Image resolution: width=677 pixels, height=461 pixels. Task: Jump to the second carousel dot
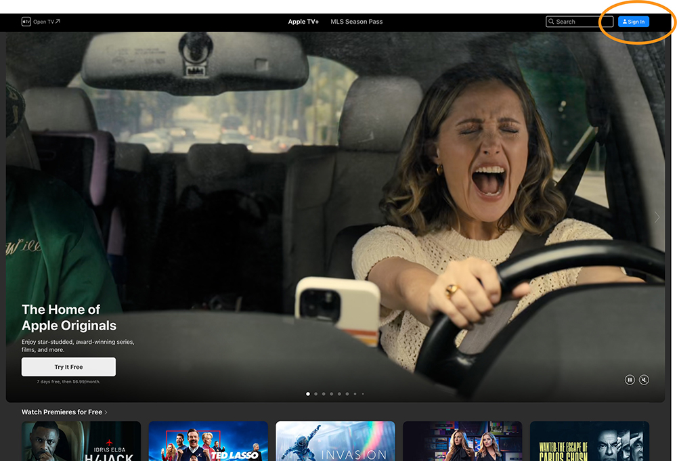(316, 393)
